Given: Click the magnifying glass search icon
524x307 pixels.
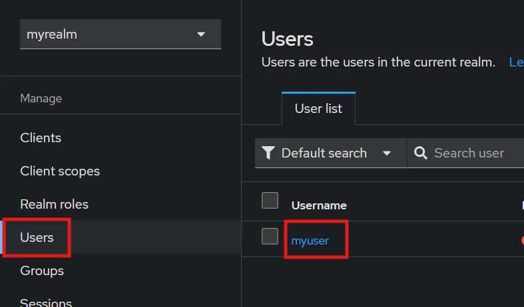Looking at the screenshot, I should 420,153.
